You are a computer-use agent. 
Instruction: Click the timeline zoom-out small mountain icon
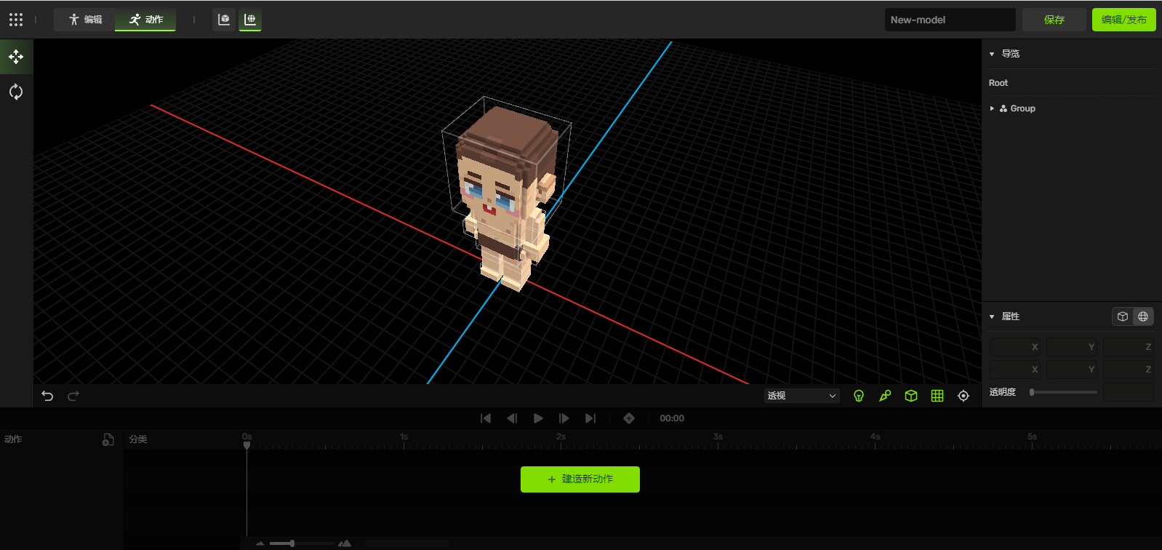point(260,543)
